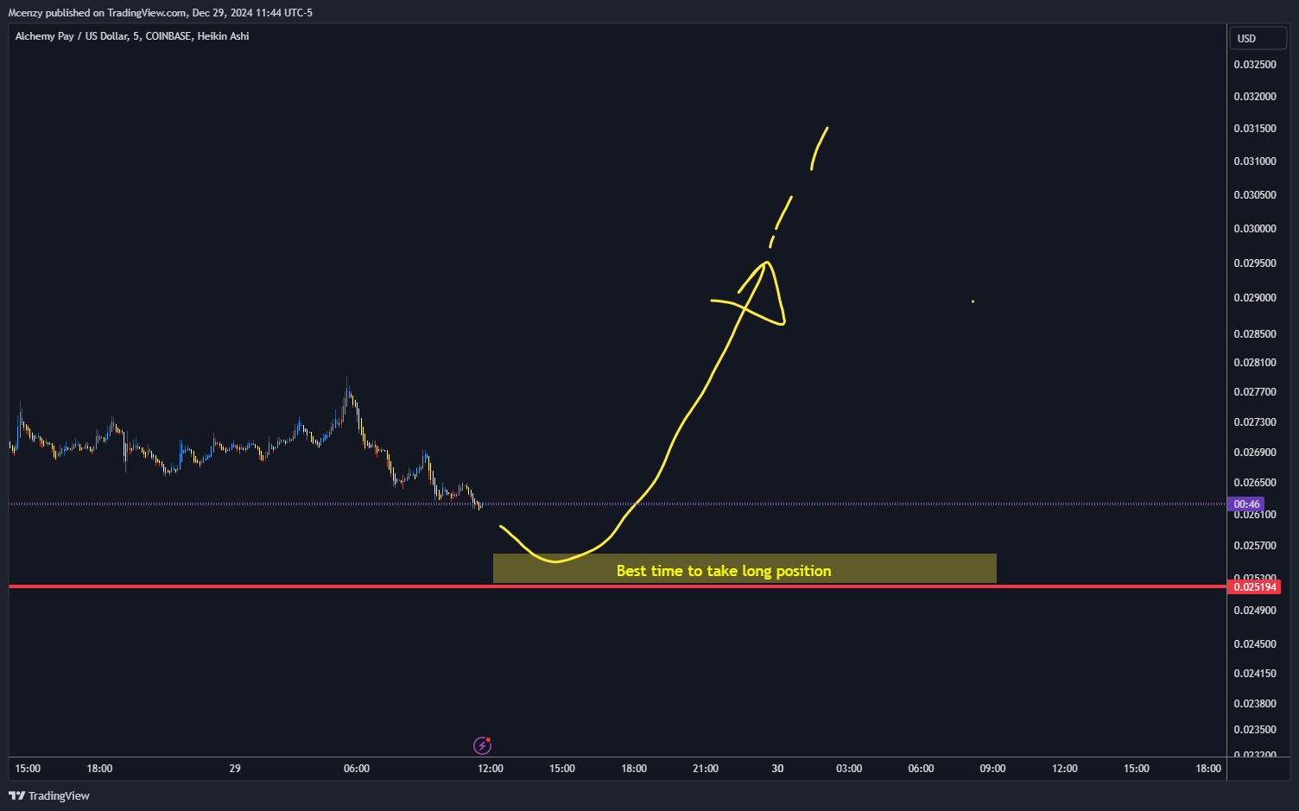Click the purple lightning event icon
The height and width of the screenshot is (811, 1299).
coord(482,745)
